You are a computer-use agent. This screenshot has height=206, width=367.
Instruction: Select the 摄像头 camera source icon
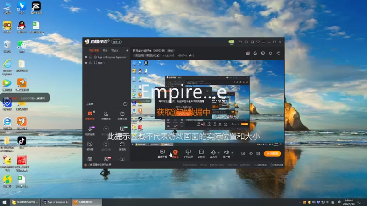175,154
